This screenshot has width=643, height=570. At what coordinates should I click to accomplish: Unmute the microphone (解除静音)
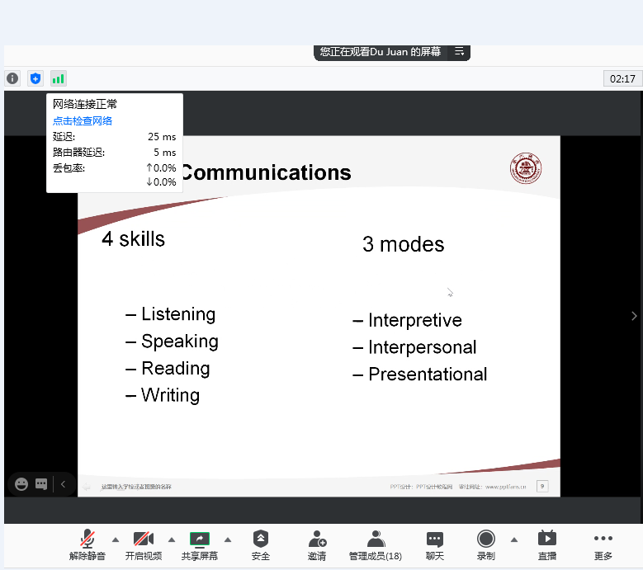coord(87,545)
